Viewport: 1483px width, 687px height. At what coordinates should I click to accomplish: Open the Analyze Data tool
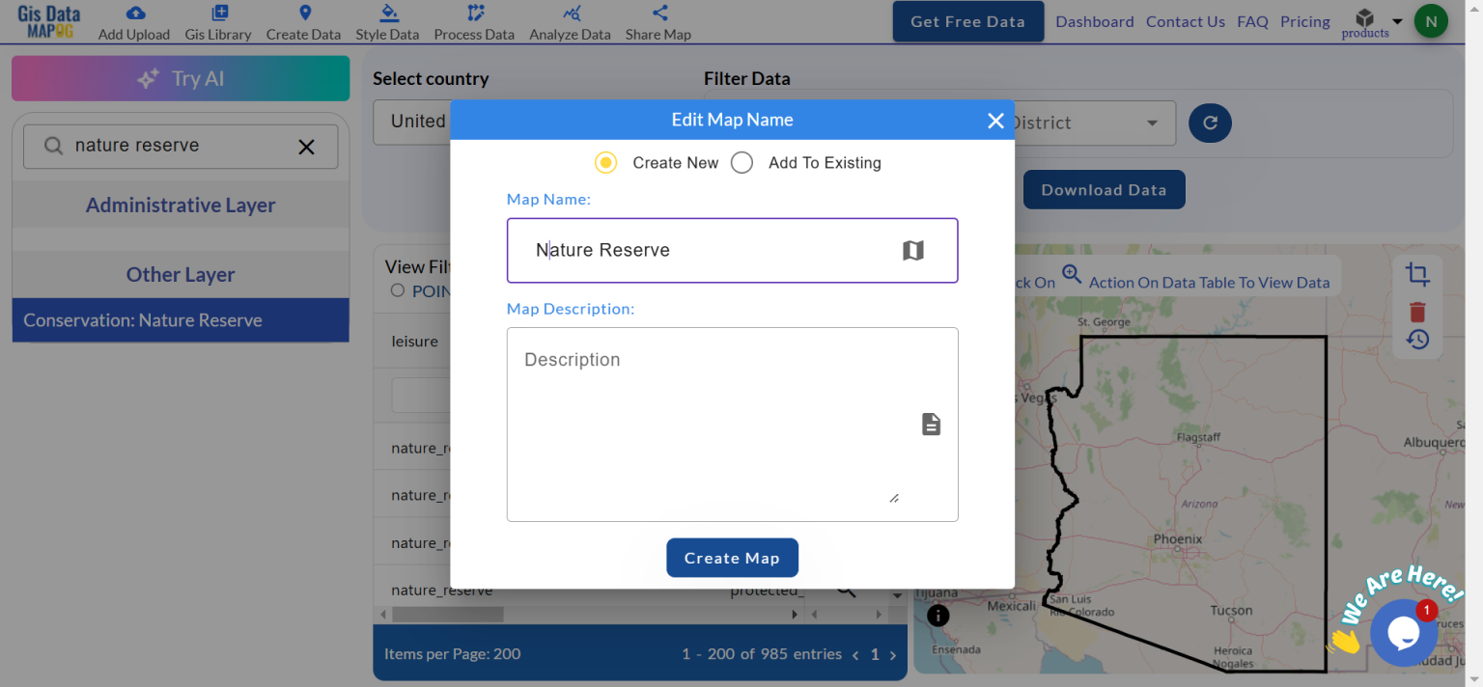570,21
